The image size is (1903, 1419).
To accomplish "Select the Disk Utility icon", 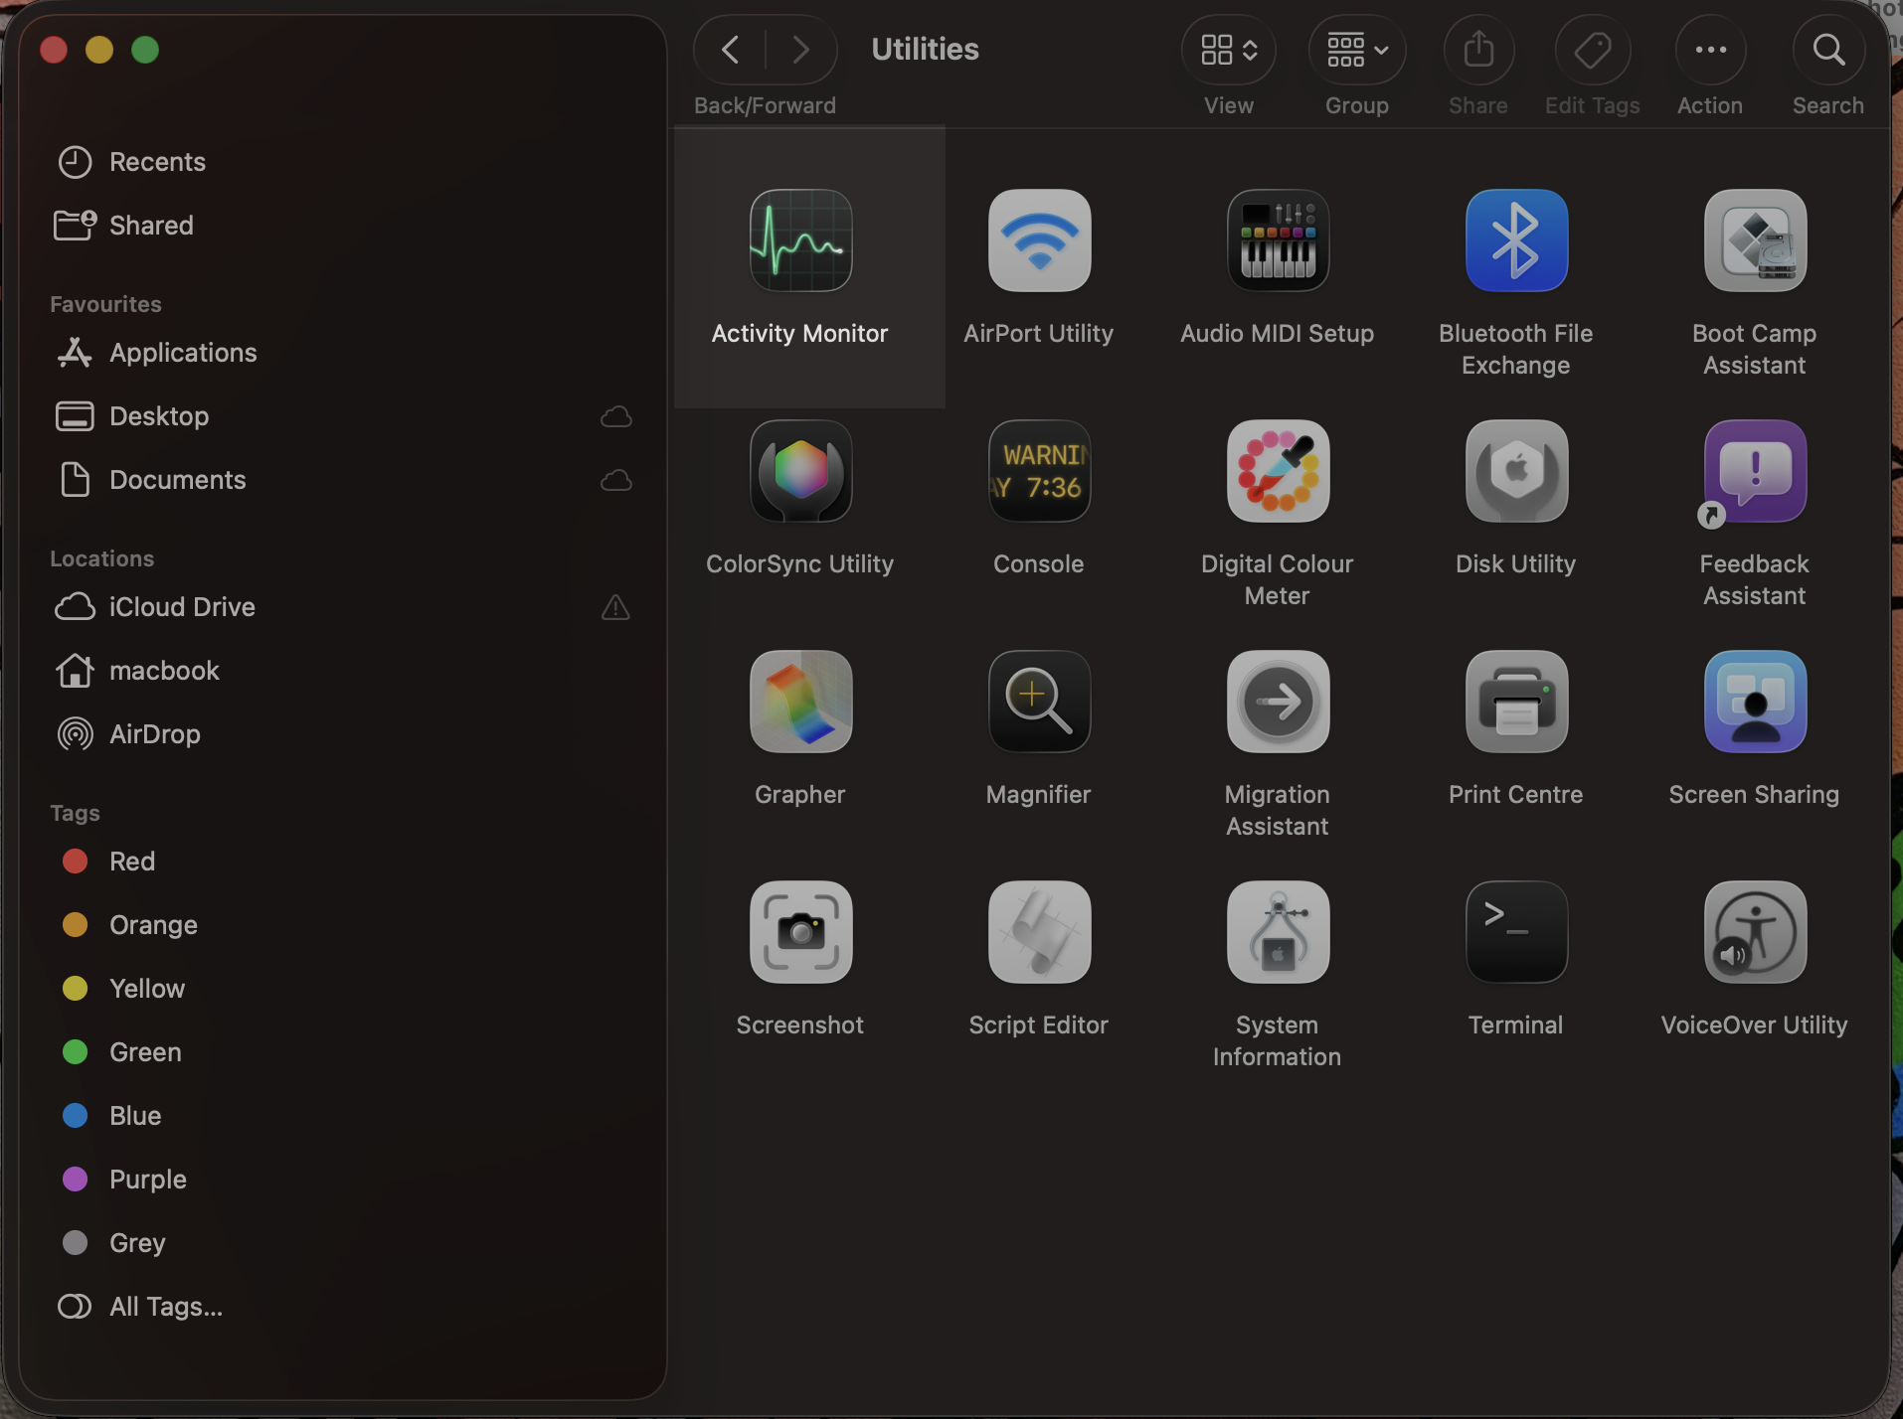I will tap(1516, 472).
